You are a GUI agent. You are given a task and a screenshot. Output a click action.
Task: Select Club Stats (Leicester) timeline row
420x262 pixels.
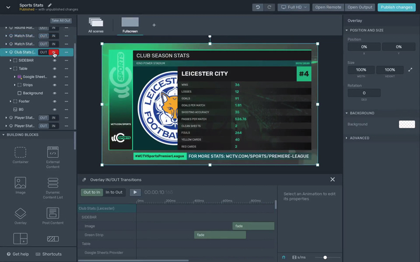(x=107, y=208)
